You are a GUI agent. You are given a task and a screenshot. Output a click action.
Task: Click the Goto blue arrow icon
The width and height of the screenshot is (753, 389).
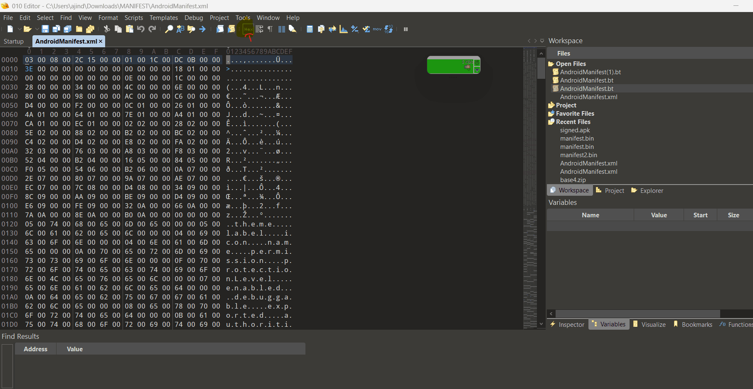coord(202,29)
